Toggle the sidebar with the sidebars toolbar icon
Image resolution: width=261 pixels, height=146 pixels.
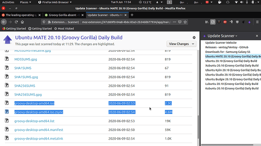[x=213, y=22]
